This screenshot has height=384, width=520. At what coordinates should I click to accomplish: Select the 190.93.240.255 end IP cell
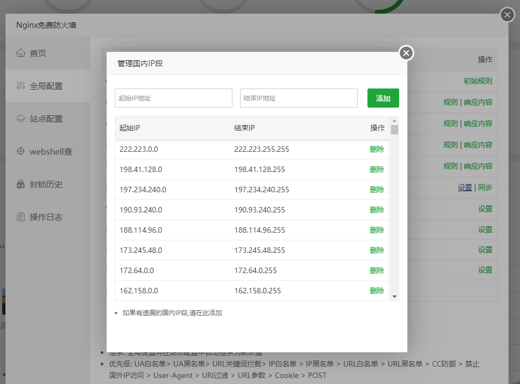[260, 210]
